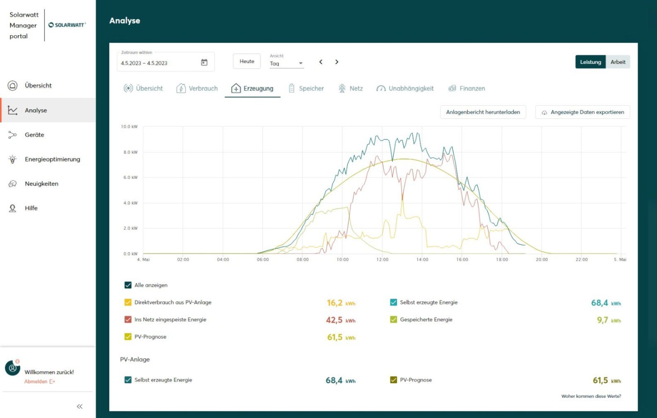Go to previous day with left chevron
657x418 pixels.
(x=321, y=62)
